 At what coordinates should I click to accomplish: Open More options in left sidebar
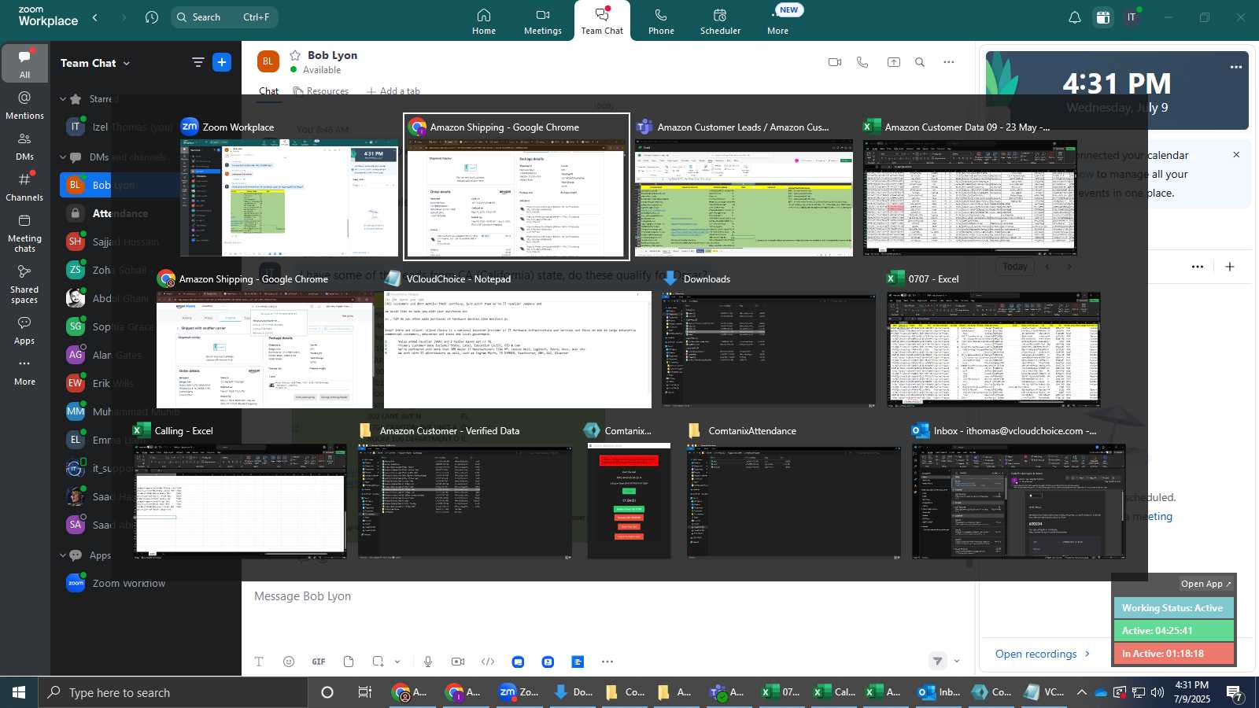(x=25, y=371)
